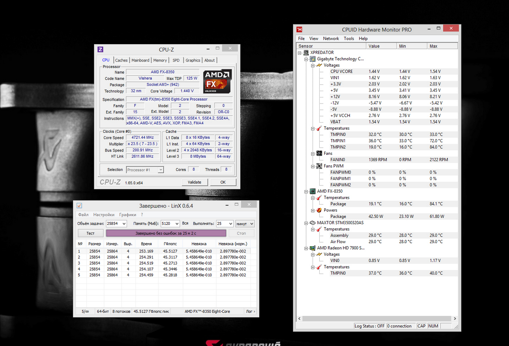
Task: Click the Voltages icon under Radeon
Action: tap(319, 254)
